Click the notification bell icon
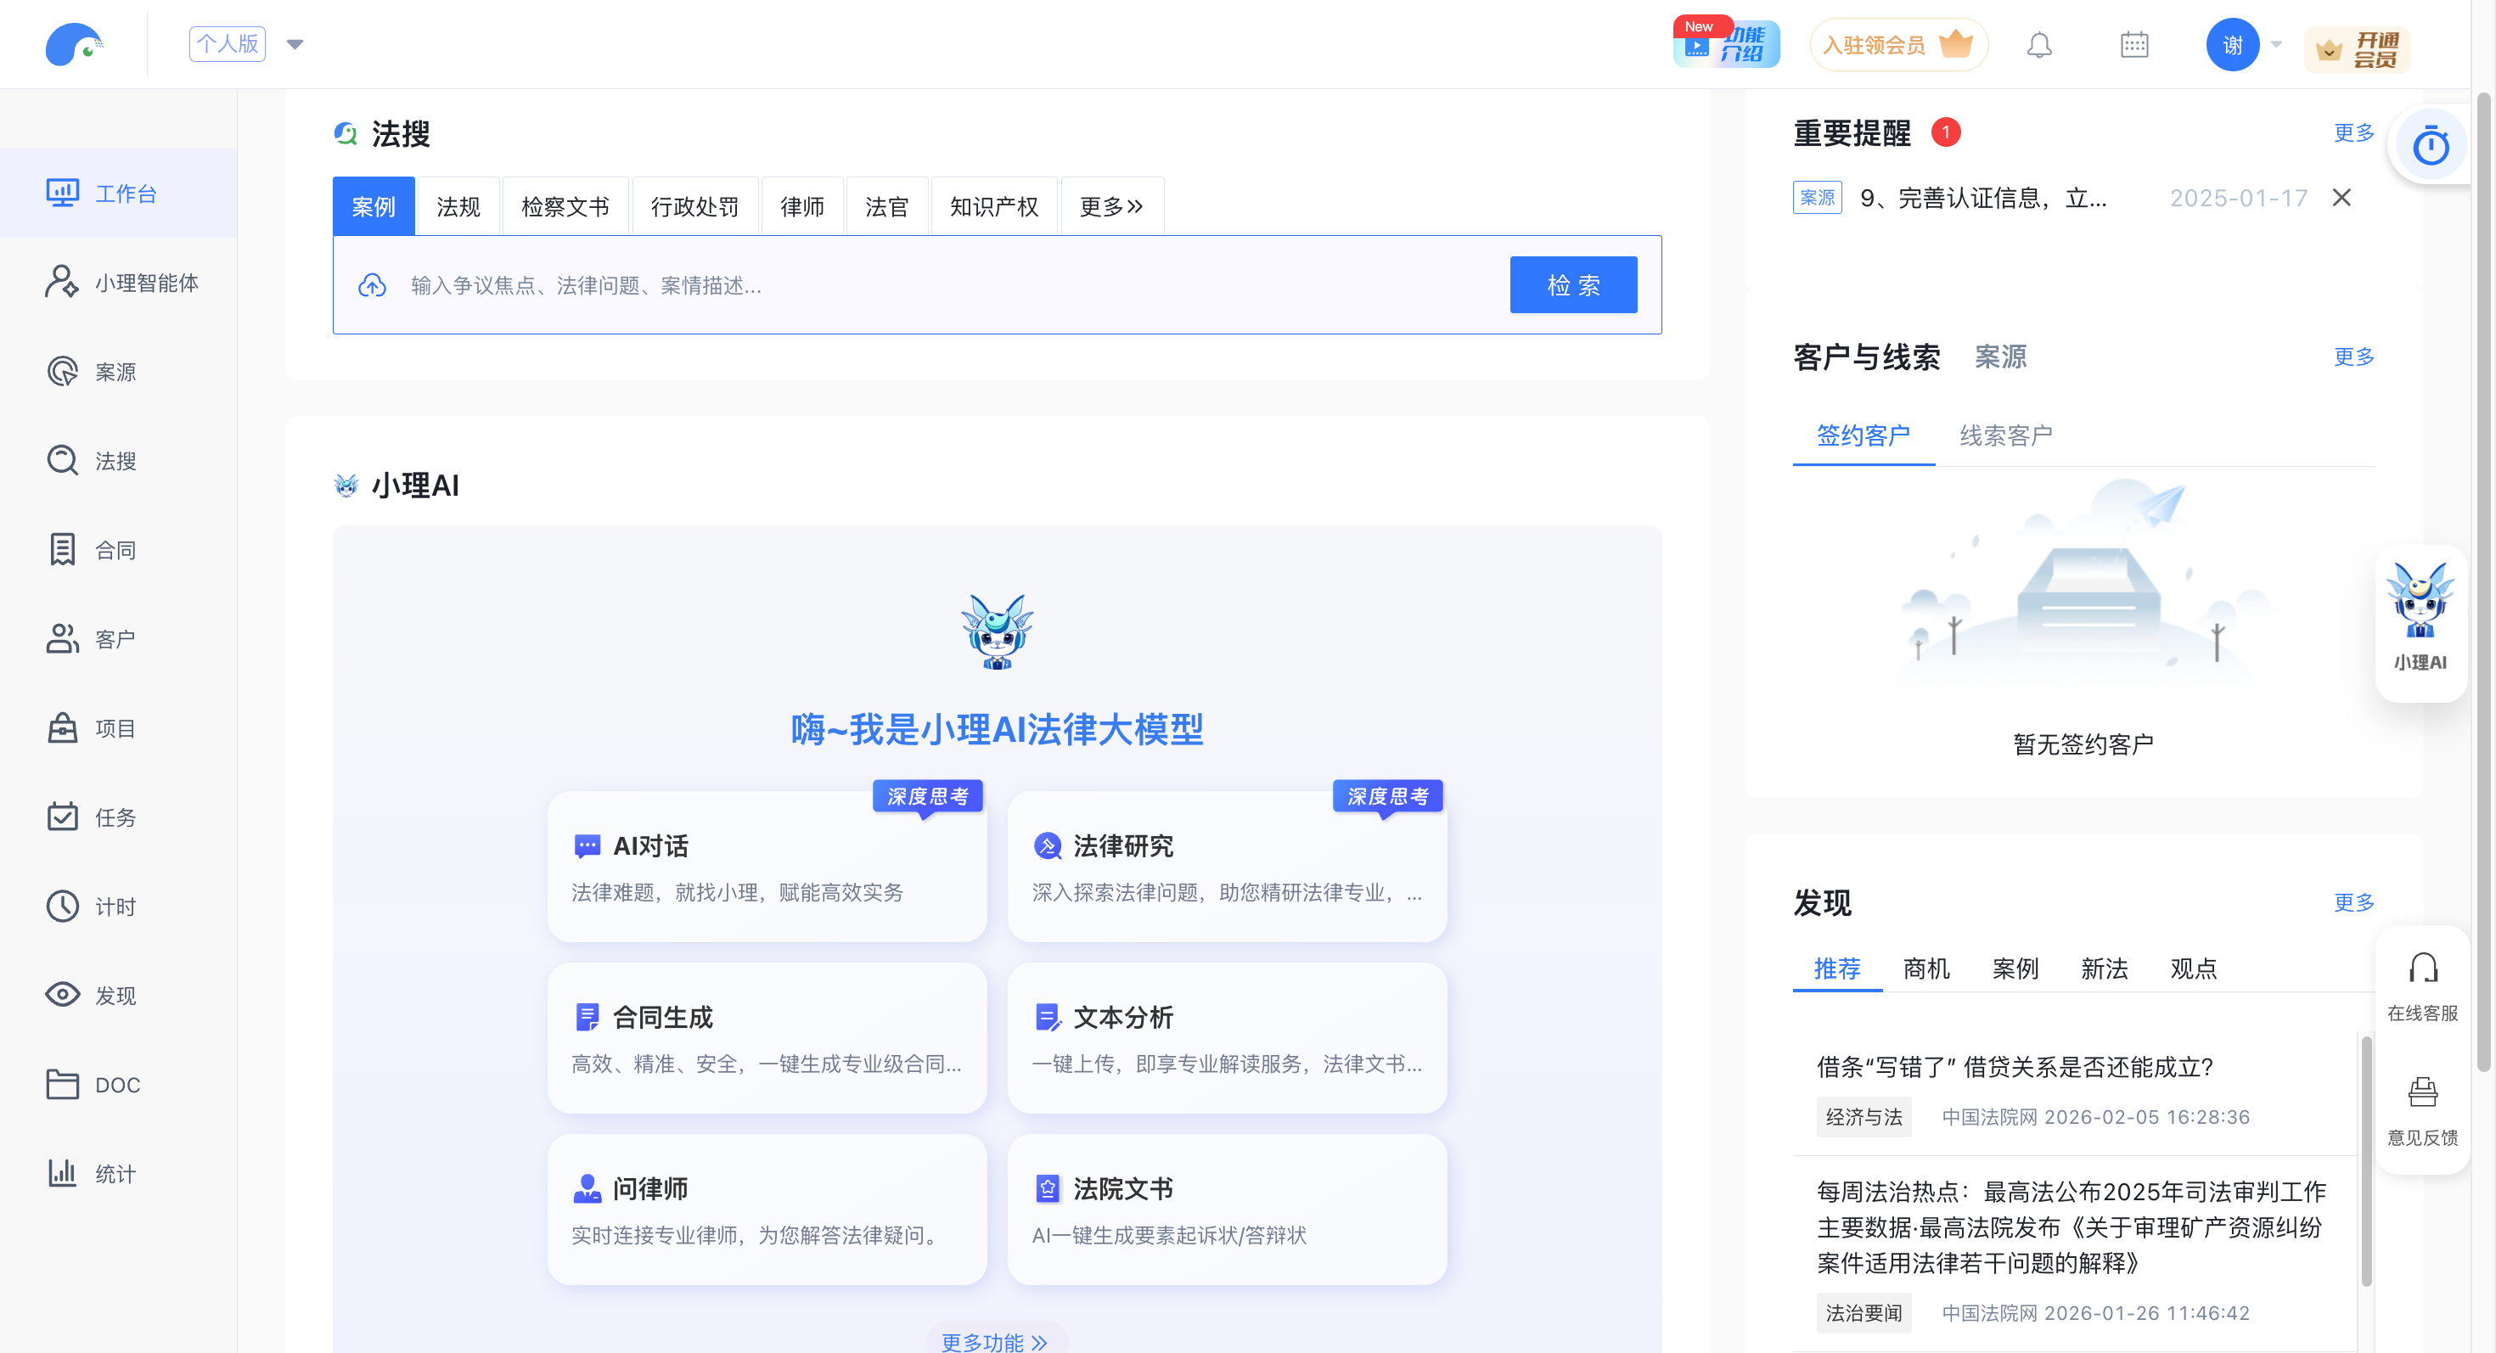The width and height of the screenshot is (2496, 1353). pyautogui.click(x=2038, y=44)
